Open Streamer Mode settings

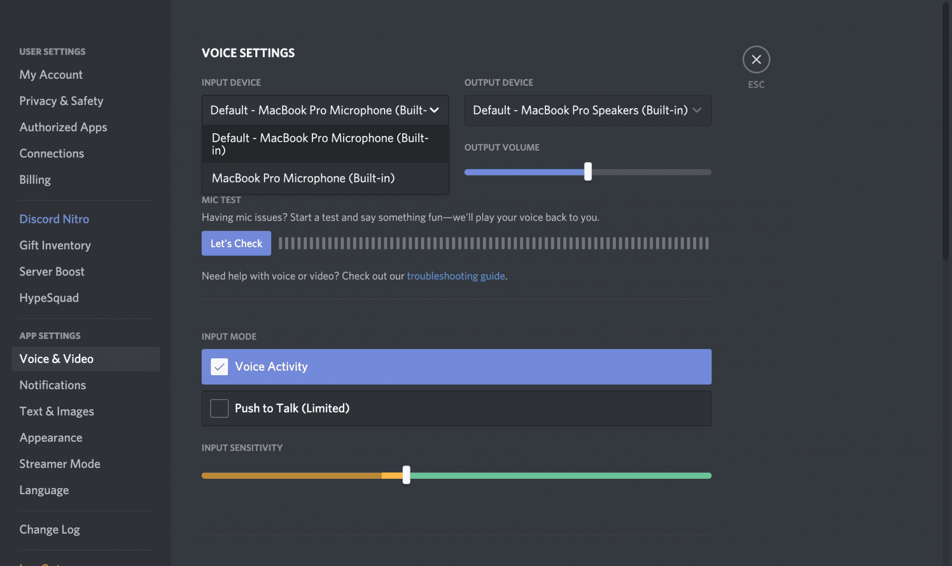pos(59,464)
